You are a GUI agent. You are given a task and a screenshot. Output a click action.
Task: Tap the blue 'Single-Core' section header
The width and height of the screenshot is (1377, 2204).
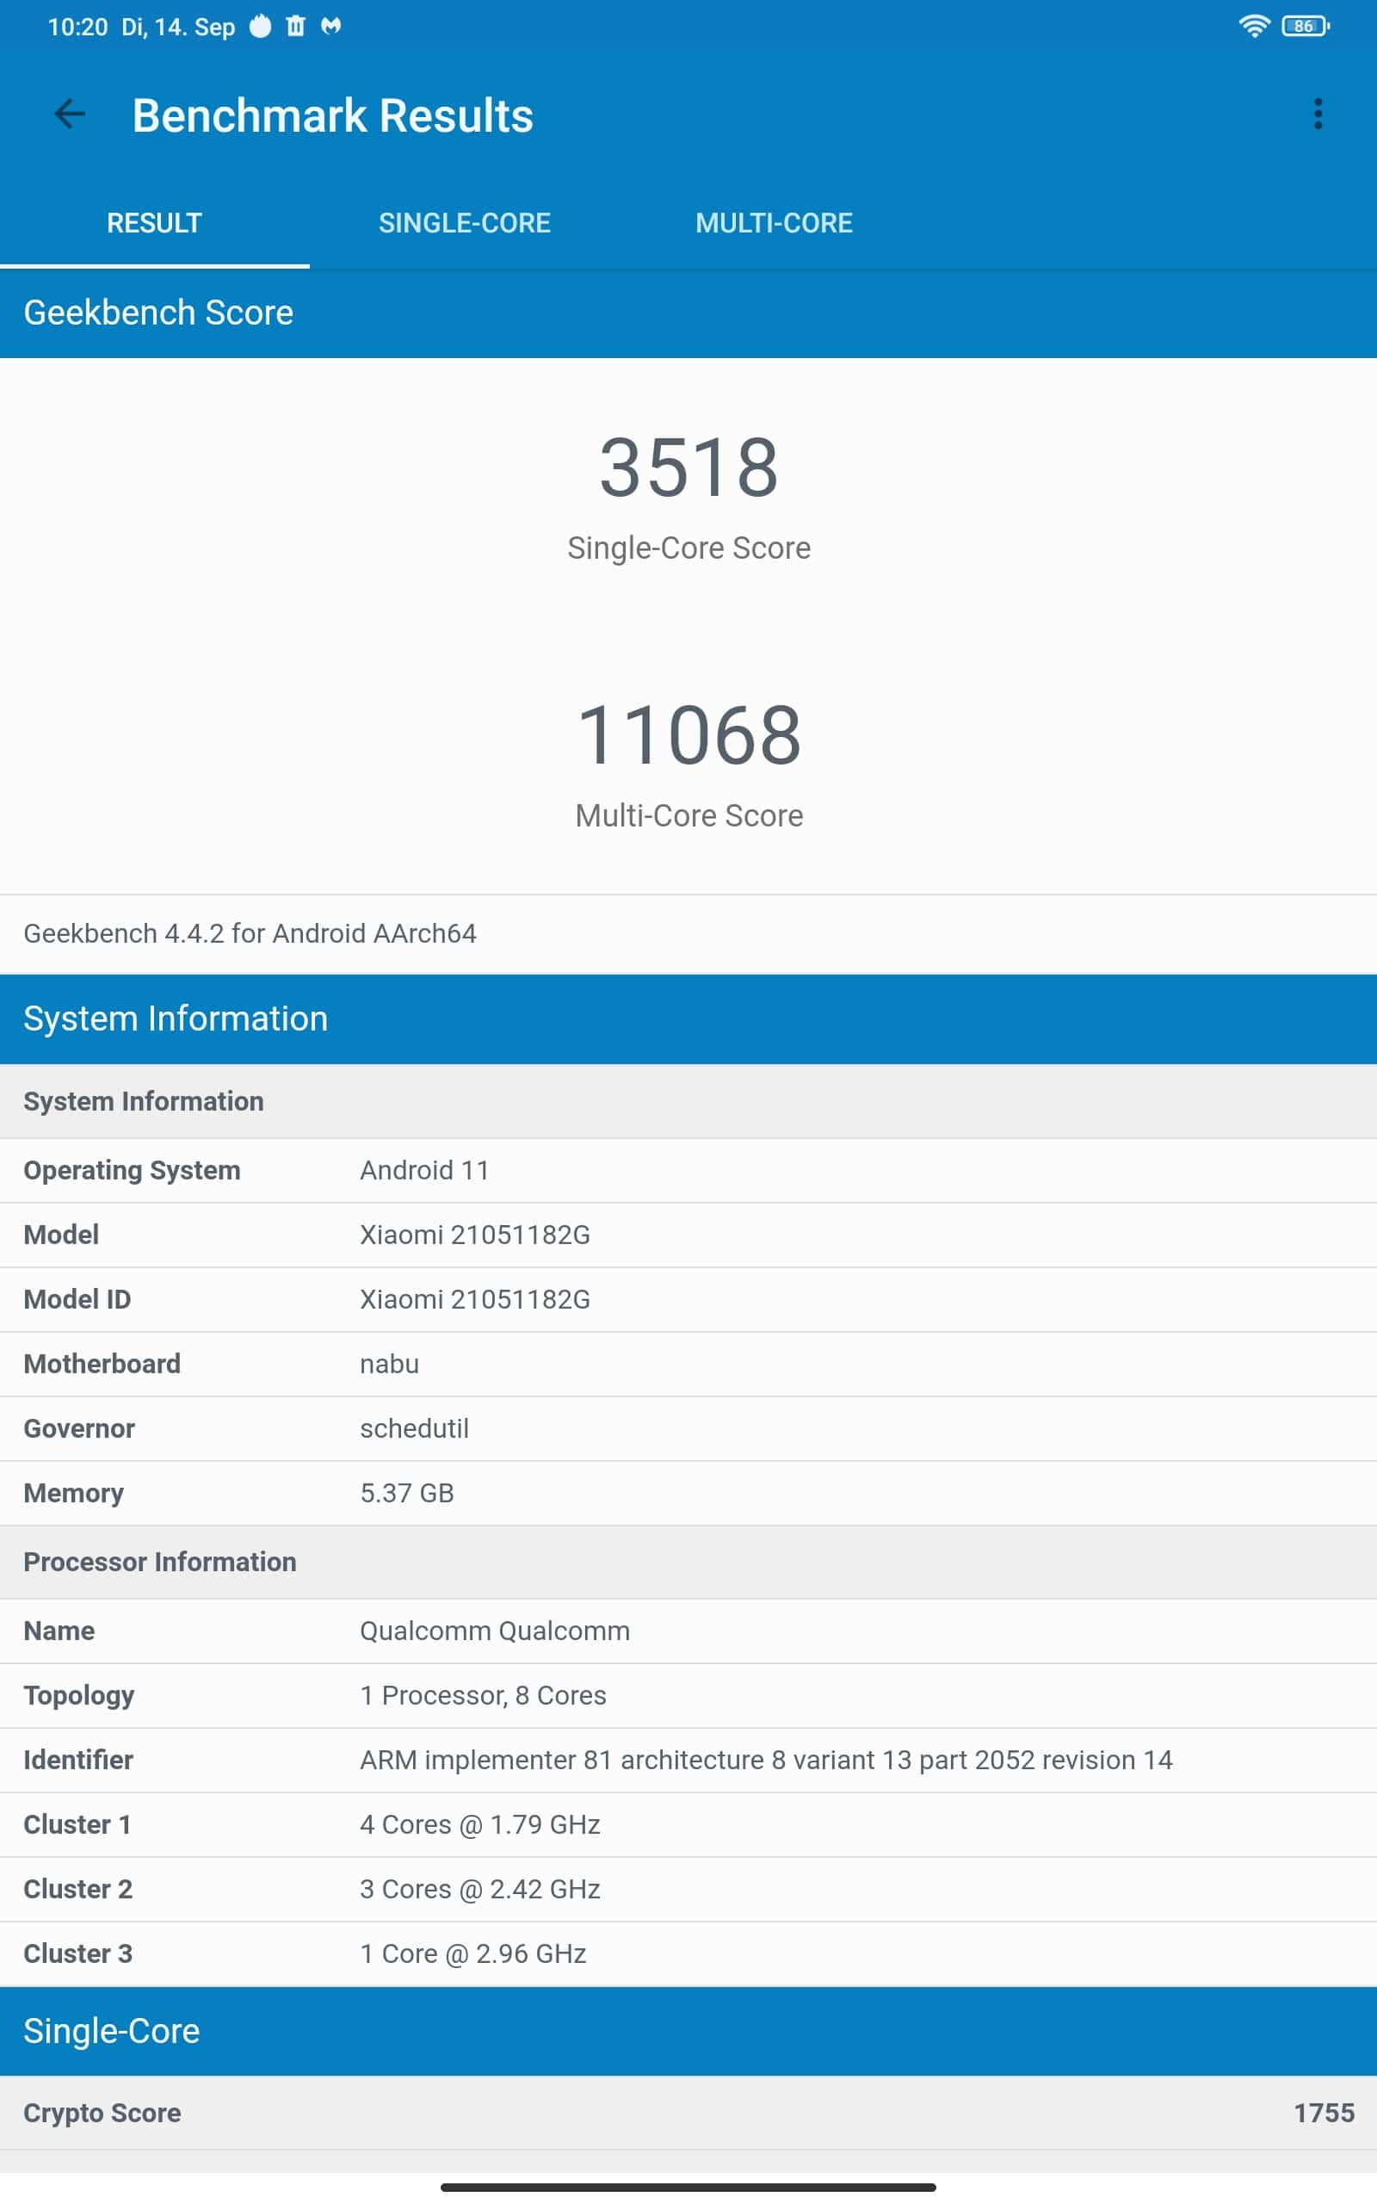coord(688,2032)
